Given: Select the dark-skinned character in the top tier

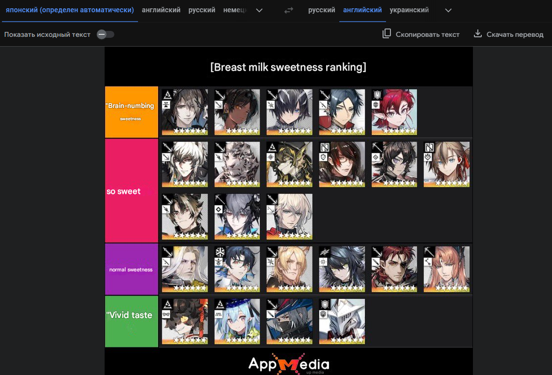Looking at the screenshot, I should [237, 112].
